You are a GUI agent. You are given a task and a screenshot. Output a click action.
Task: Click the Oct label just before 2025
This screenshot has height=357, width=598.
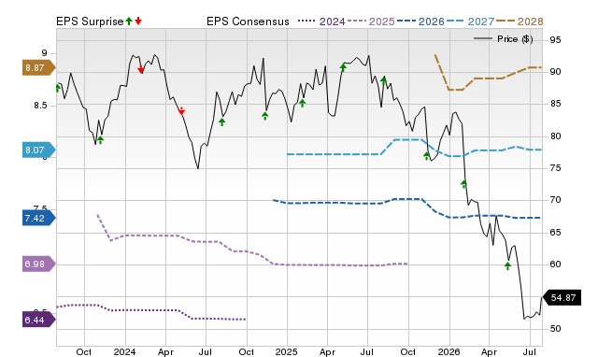pyautogui.click(x=246, y=351)
